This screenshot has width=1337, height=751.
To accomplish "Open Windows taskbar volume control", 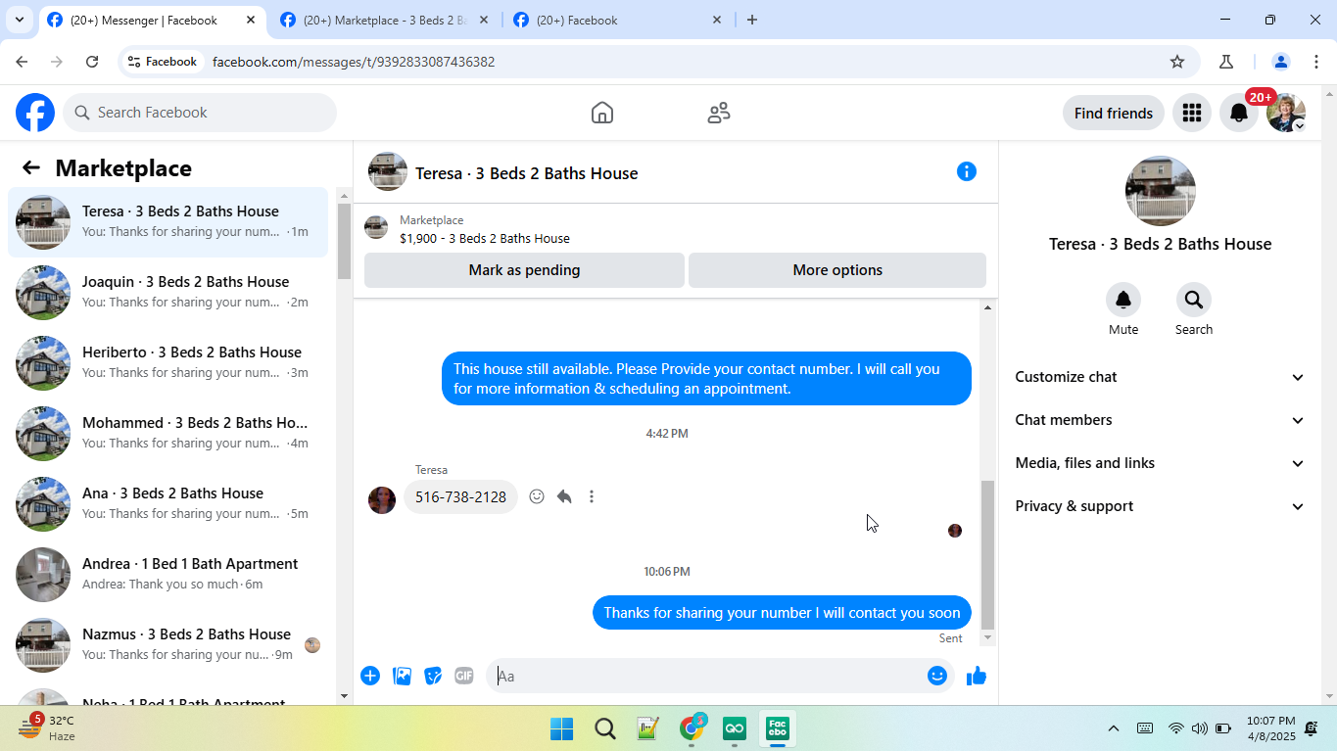I will pos(1200,728).
